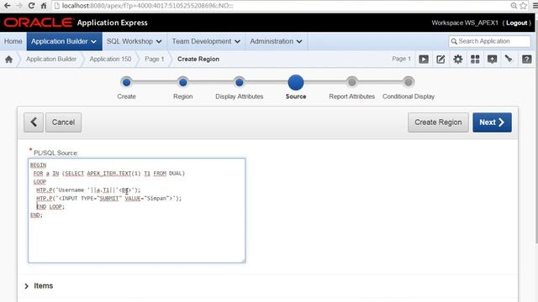Click the Application Builder breadcrumb
Screen dimensions: 538x302
point(51,60)
